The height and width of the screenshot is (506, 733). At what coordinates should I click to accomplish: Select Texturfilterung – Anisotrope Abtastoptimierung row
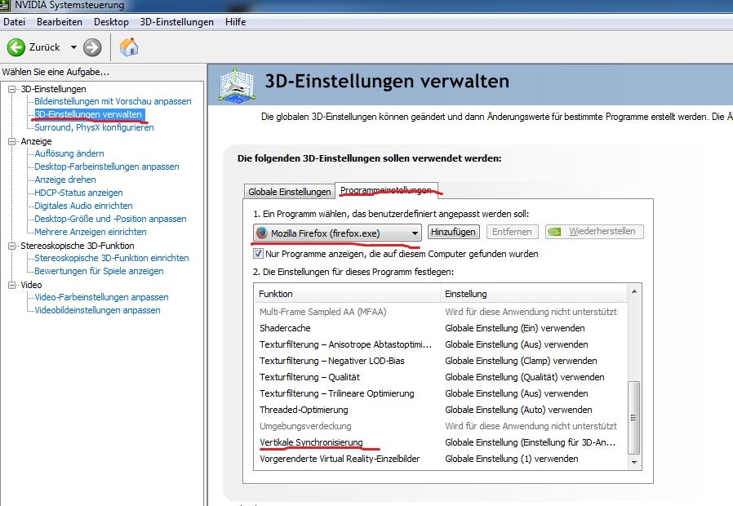441,344
